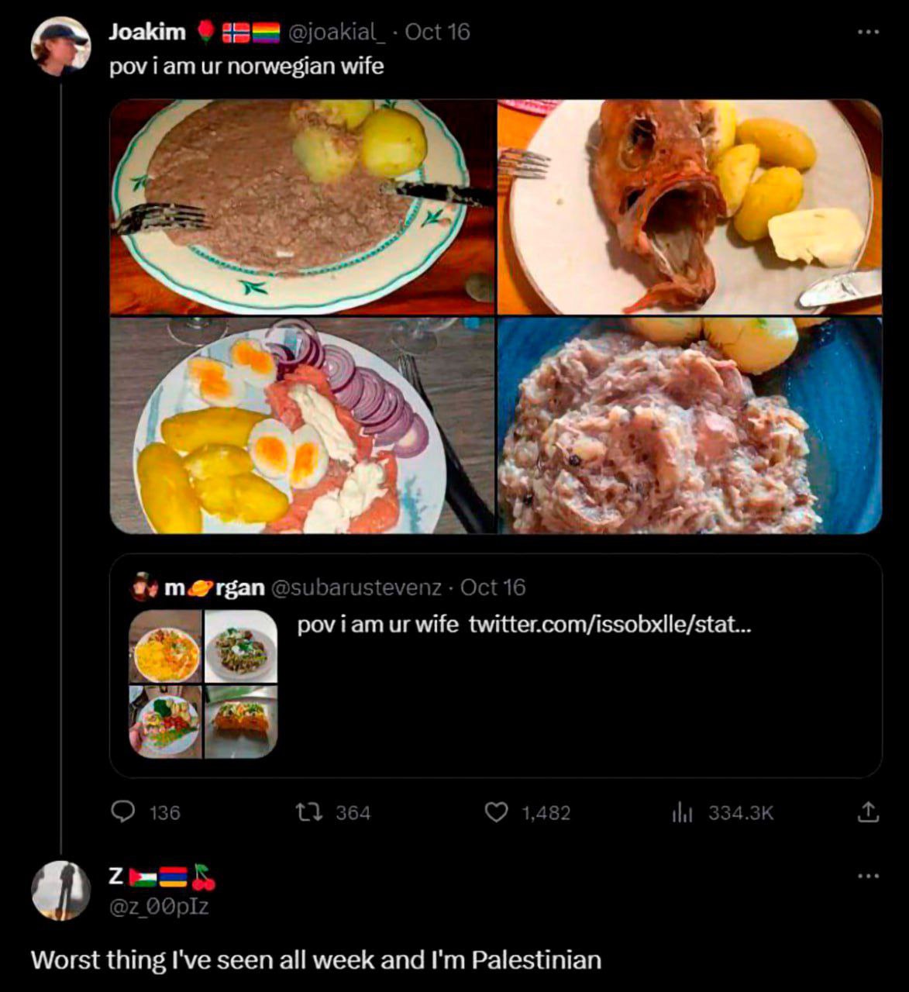The width and height of the screenshot is (909, 992).
Task: View the blue plate mash photo
Action: [x=689, y=425]
